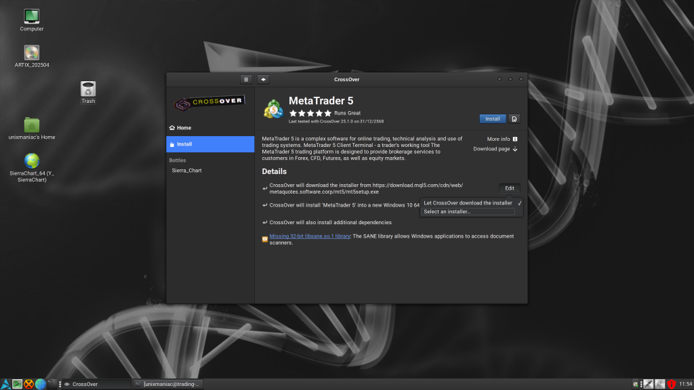Open the CrossOver hamburger menu
The image size is (694, 390).
pyautogui.click(x=245, y=79)
